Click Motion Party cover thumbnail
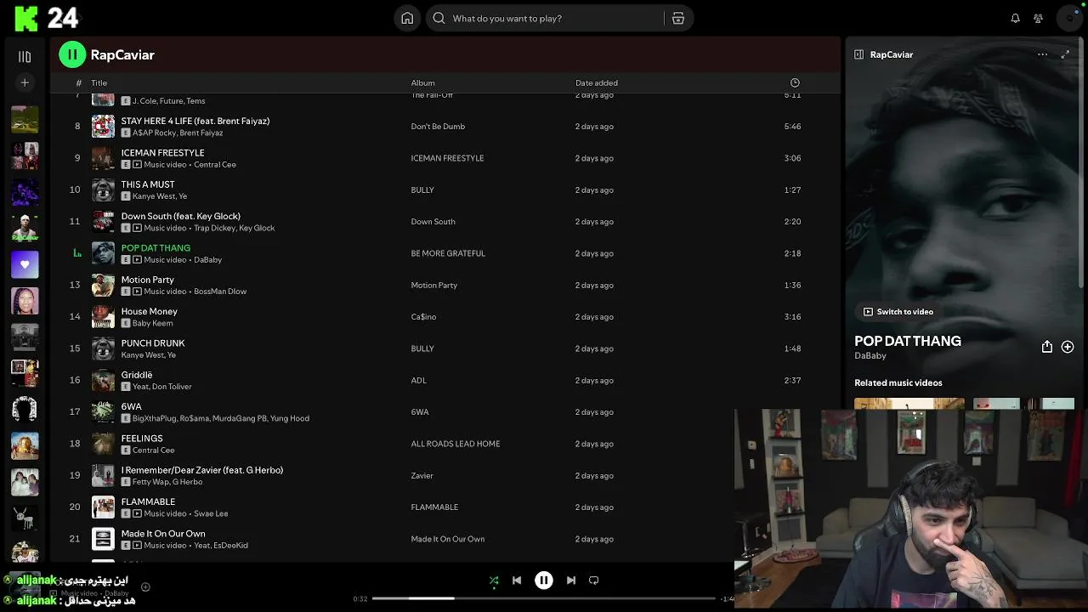The height and width of the screenshot is (612, 1088). [103, 285]
